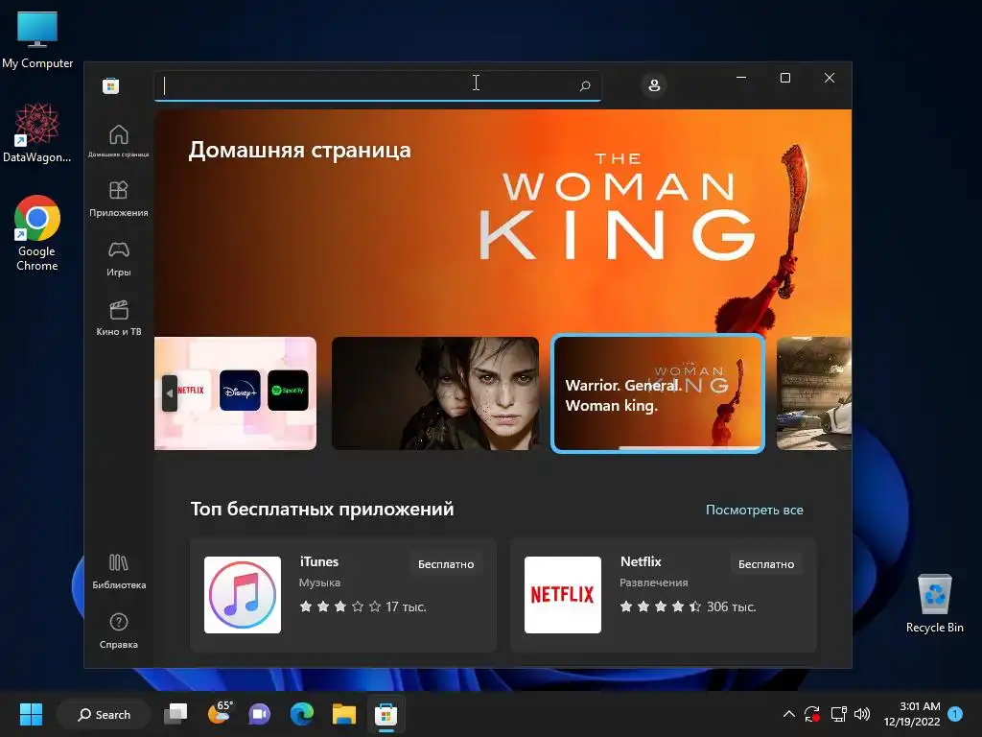Image resolution: width=982 pixels, height=737 pixels.
Task: Open Справка help in sidebar
Action: (118, 631)
